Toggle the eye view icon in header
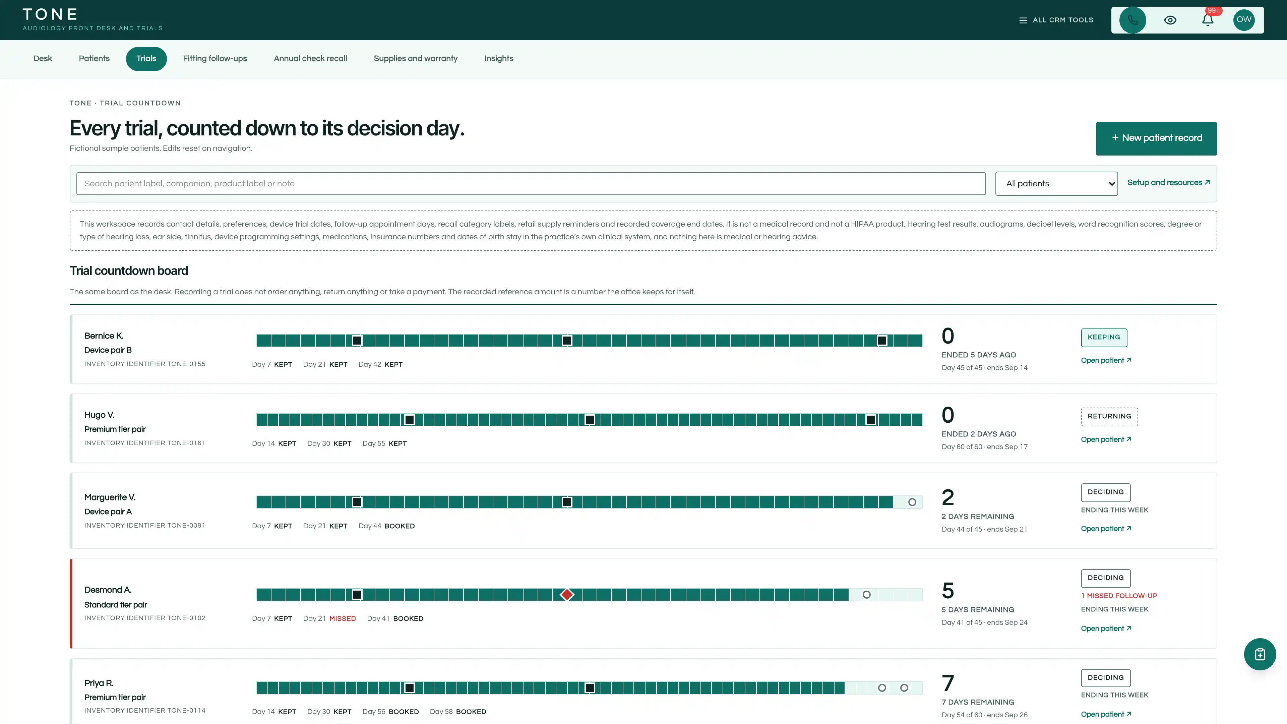 1170,20
